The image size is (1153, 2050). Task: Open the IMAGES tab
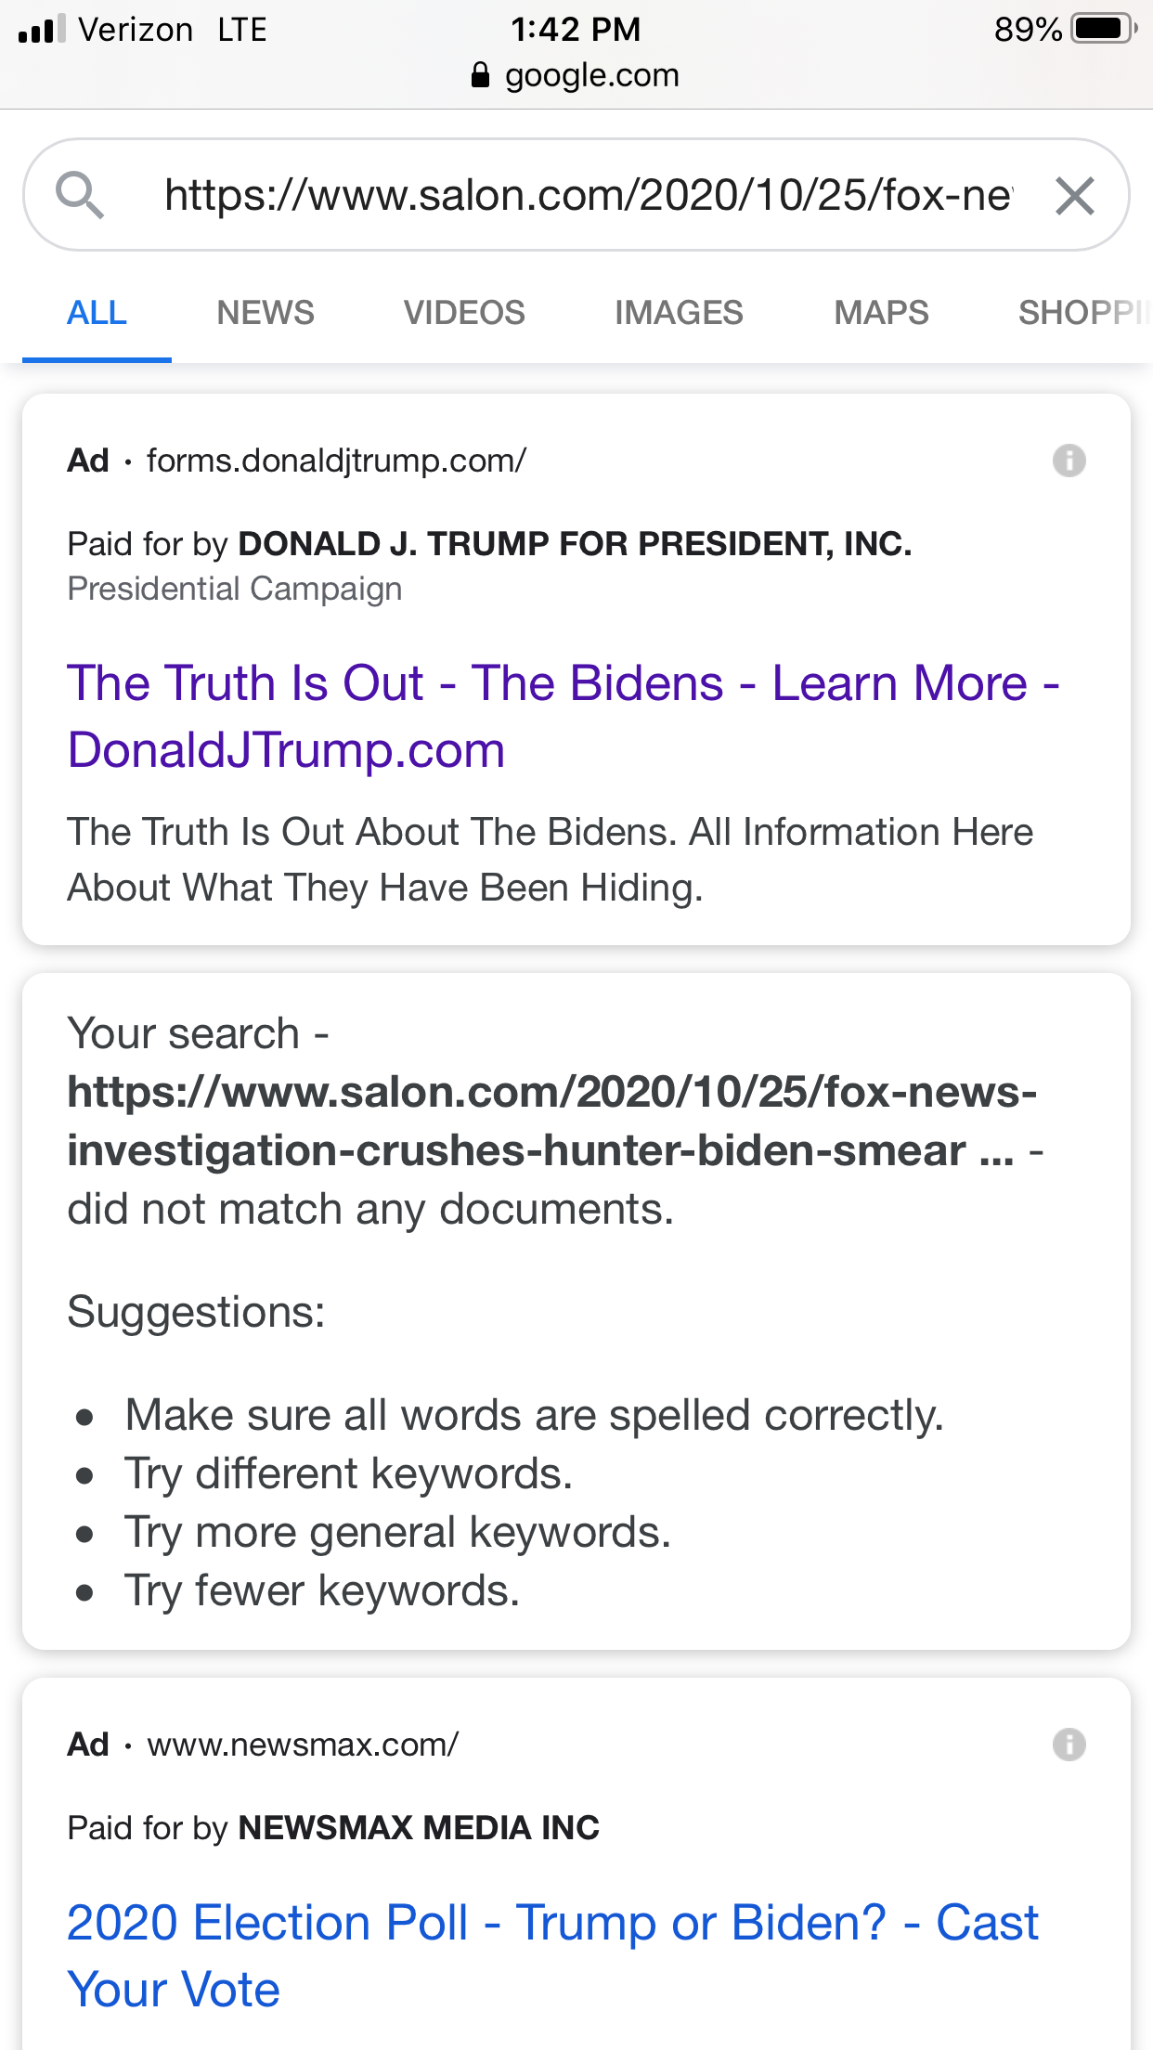click(x=679, y=313)
